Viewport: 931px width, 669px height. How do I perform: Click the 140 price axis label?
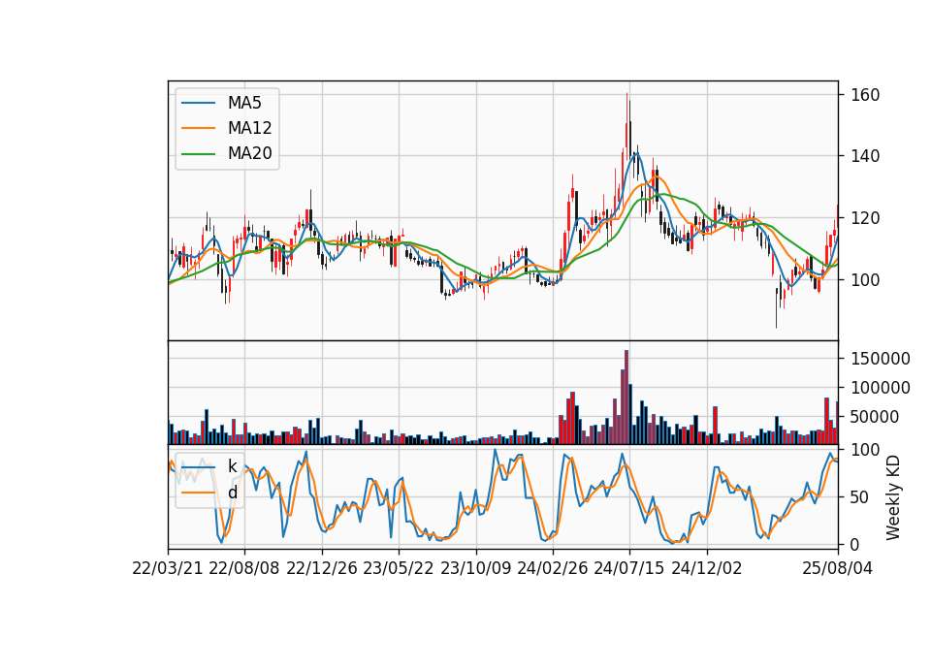click(x=865, y=156)
